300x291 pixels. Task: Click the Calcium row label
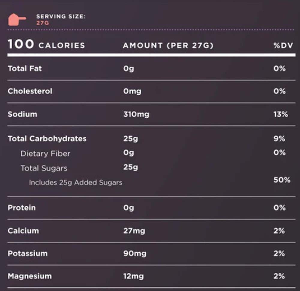pos(23,231)
